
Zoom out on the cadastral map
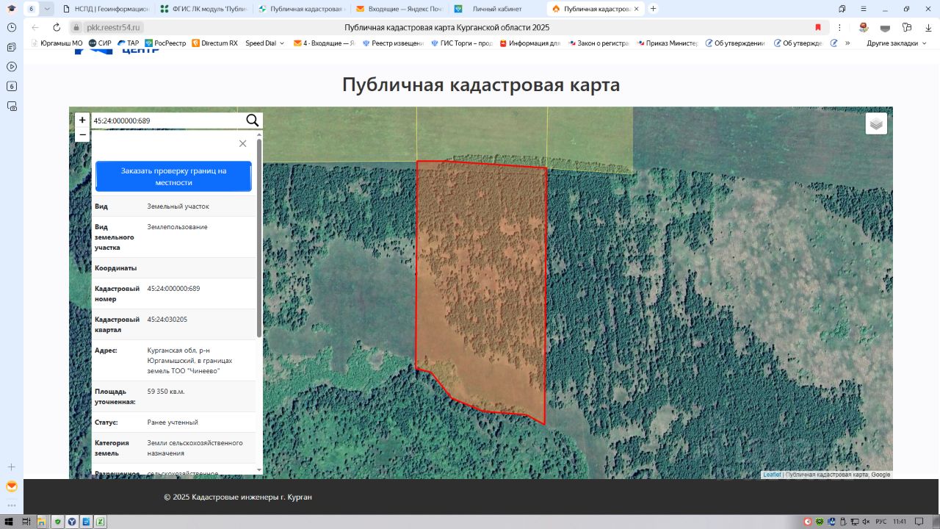(82, 134)
